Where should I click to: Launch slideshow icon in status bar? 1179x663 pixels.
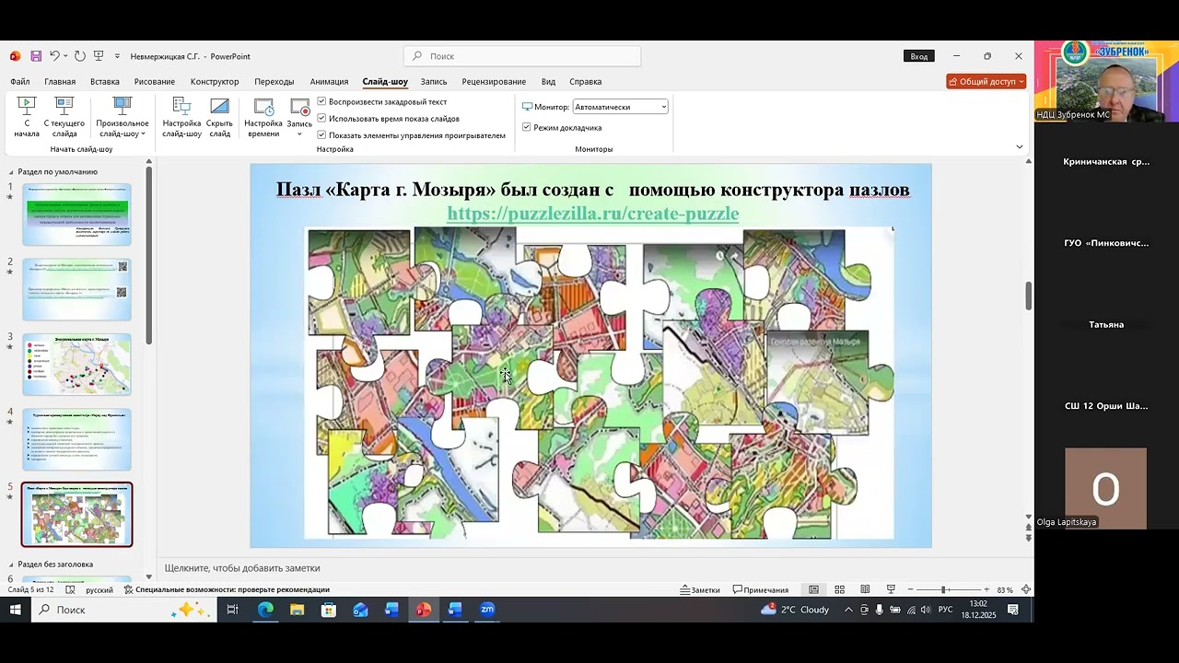891,589
